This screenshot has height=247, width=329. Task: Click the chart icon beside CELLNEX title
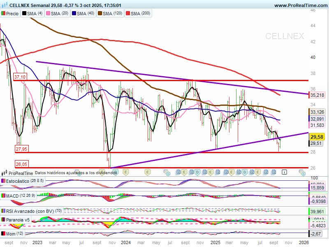(x=5, y=5)
